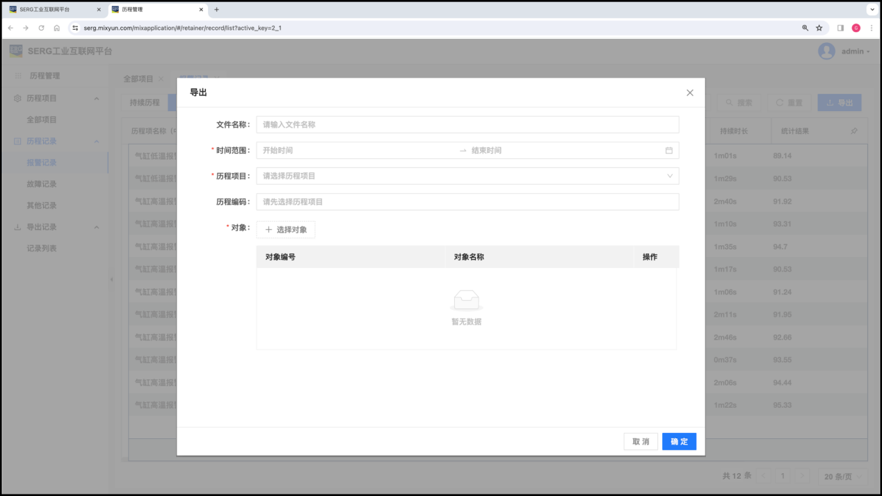This screenshot has width=882, height=496.
Task: Open Chrome three-dot menu
Action: tap(872, 28)
